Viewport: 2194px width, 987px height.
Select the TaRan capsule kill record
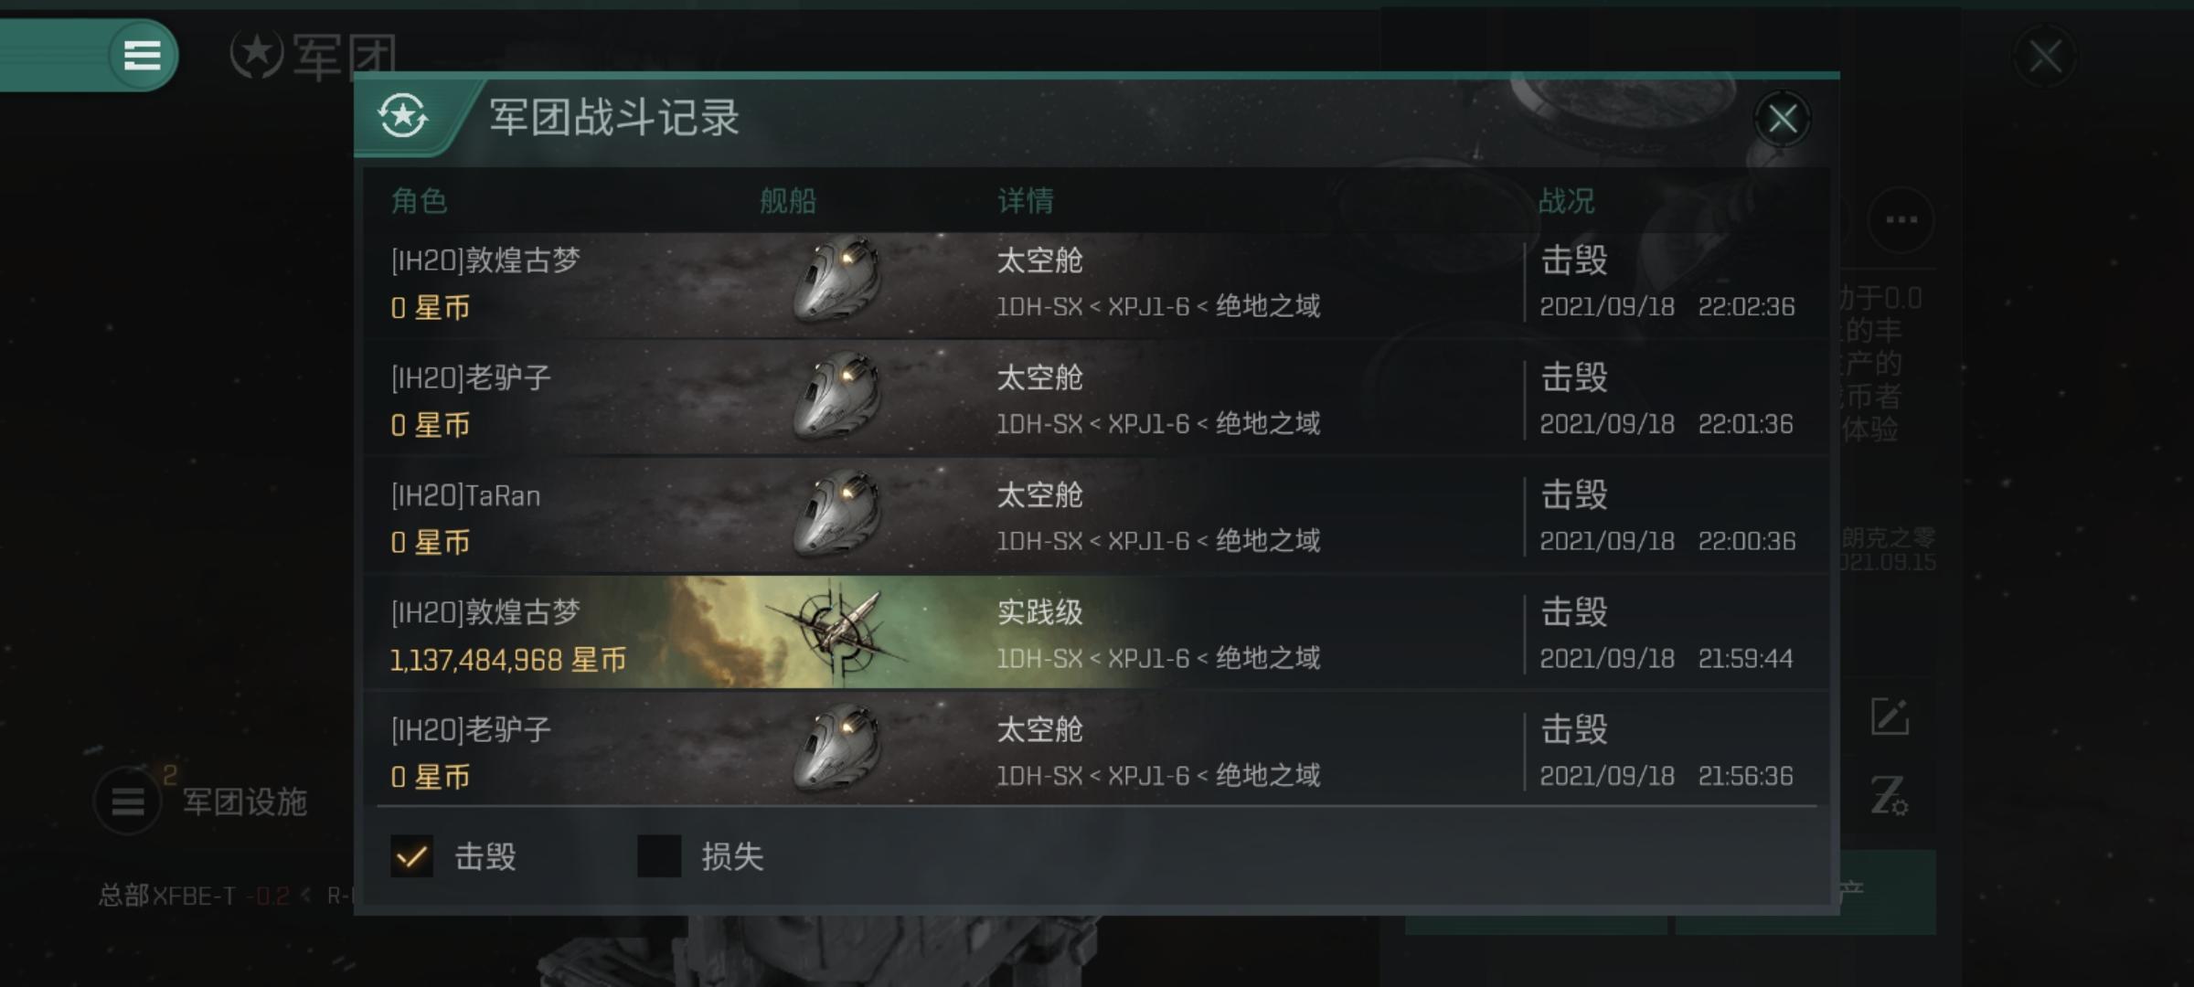1095,516
